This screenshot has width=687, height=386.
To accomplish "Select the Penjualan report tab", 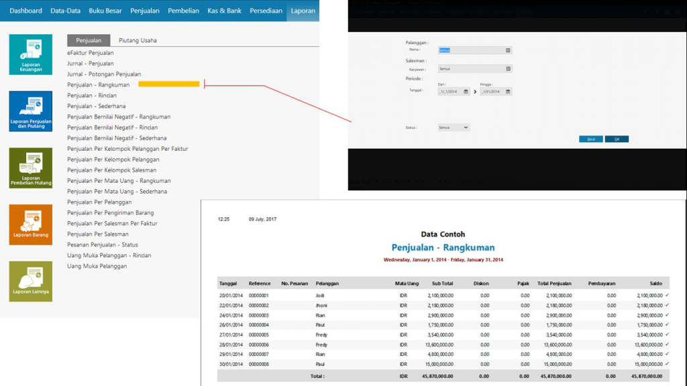I will point(89,40).
